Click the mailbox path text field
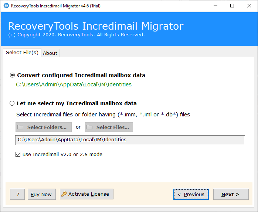The image size is (258, 212). [130, 140]
